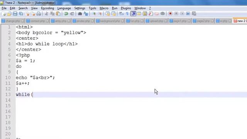The image size is (247, 139).
Task: Close the background.php tab
Action: click(122, 21)
